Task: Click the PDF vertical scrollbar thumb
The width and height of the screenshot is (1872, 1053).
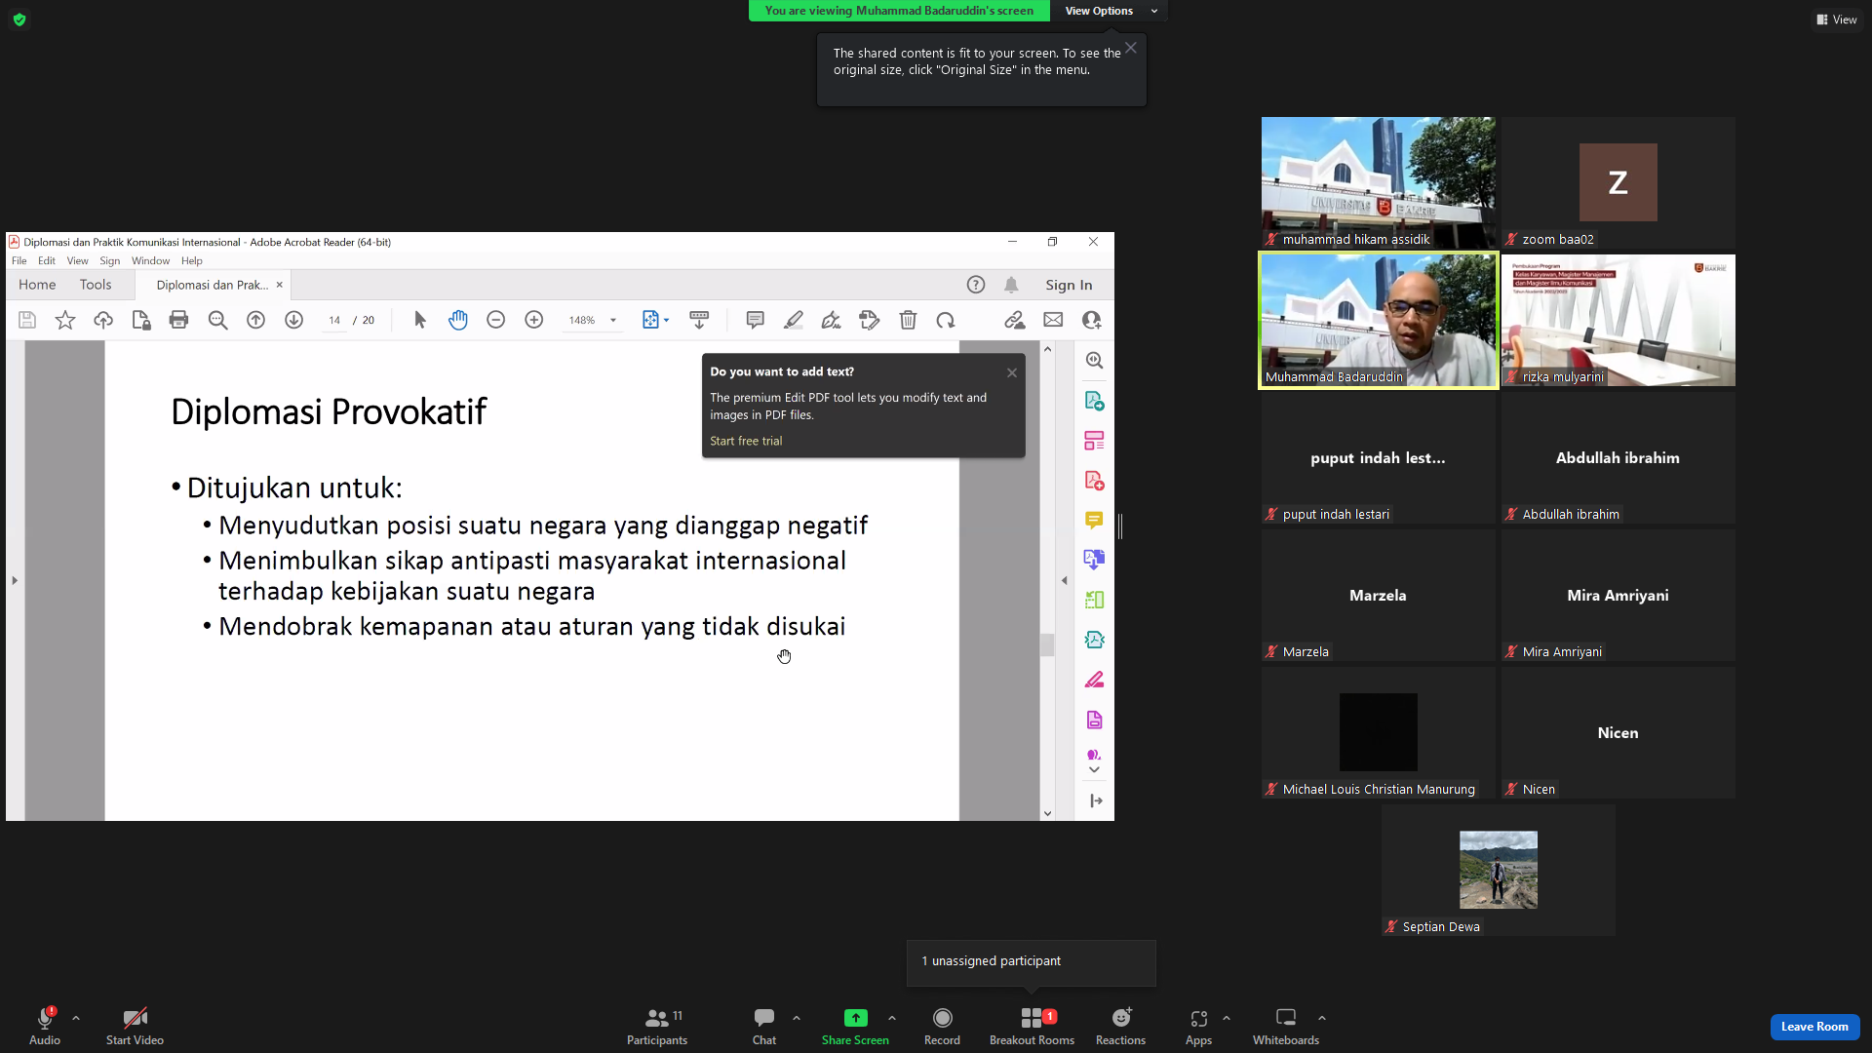Action: (x=1047, y=644)
